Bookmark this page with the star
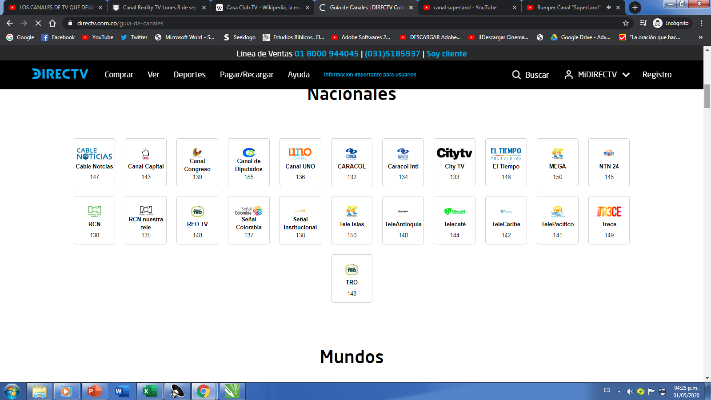This screenshot has width=711, height=400. click(x=626, y=23)
